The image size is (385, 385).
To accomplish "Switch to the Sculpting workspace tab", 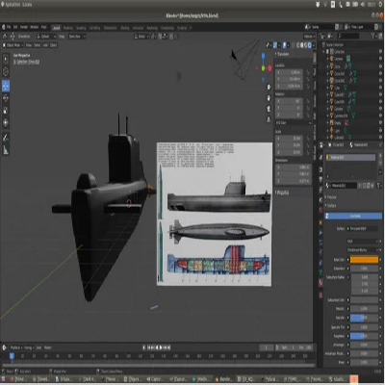I will [x=81, y=28].
